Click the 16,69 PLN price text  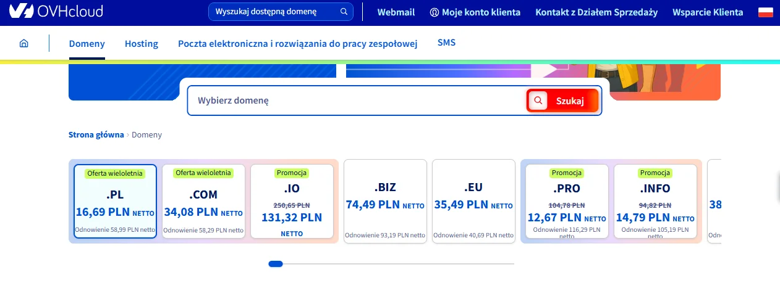[101, 211]
